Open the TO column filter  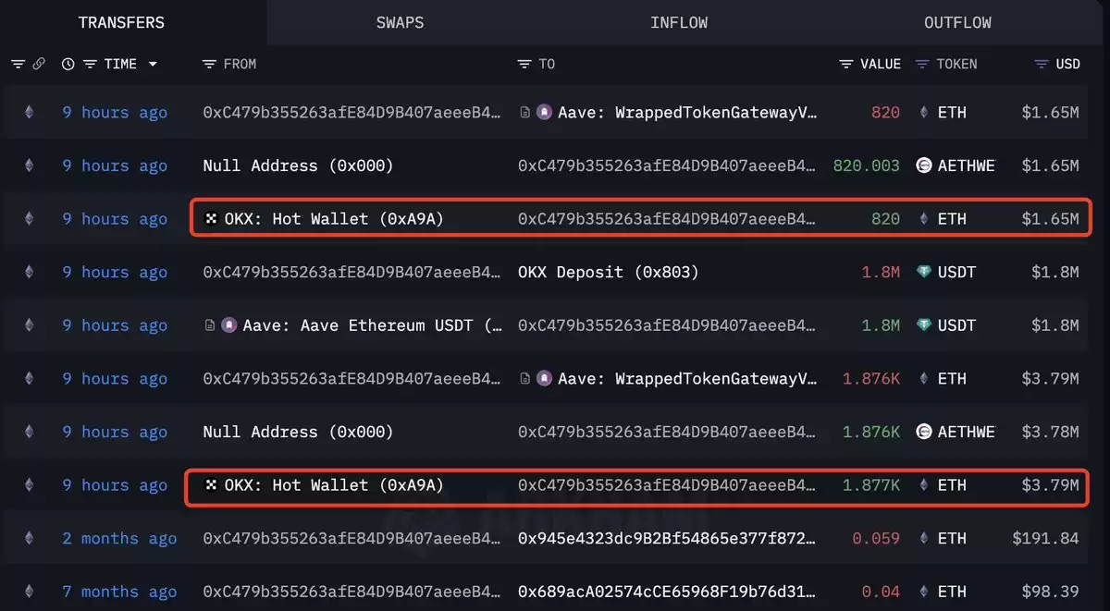[524, 64]
